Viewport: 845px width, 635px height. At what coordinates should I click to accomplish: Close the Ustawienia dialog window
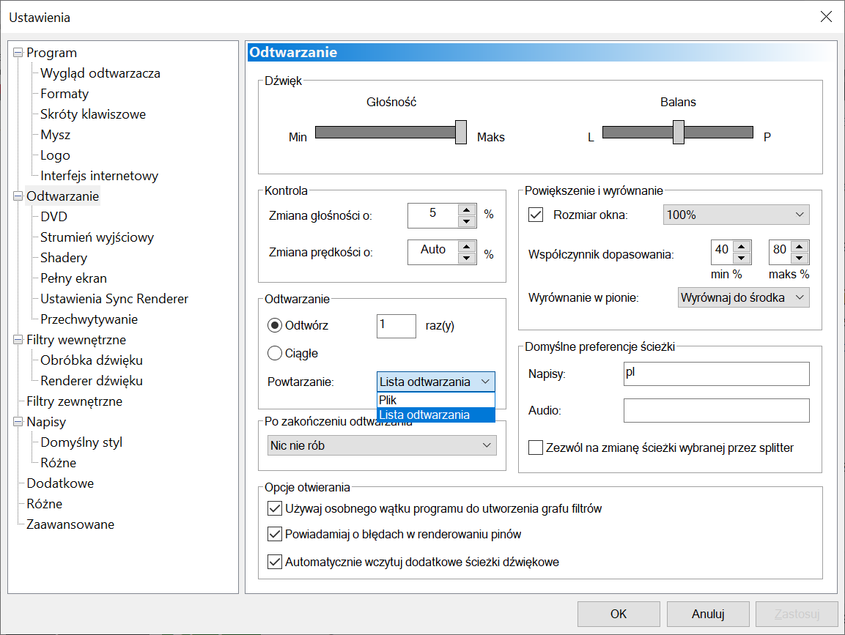[826, 17]
